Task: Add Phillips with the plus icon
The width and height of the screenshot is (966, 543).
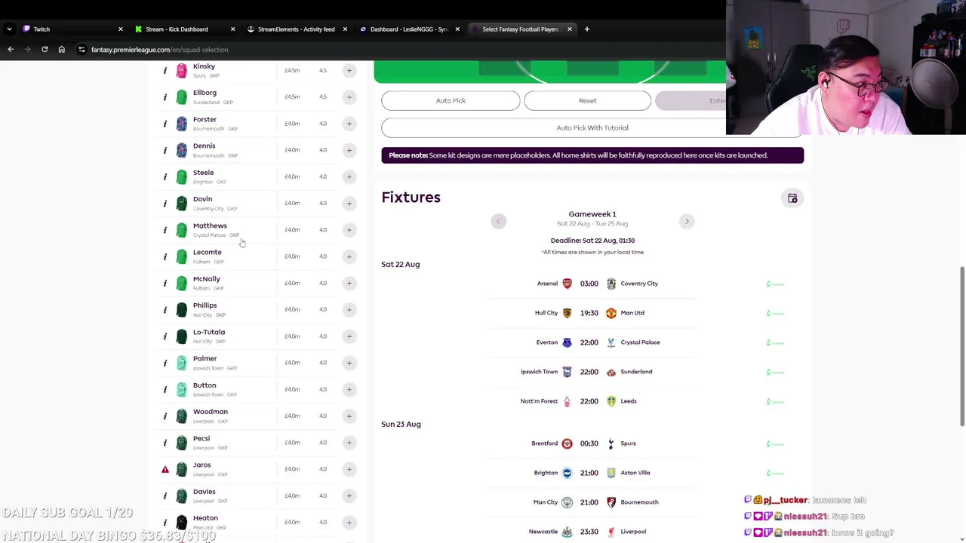Action: point(349,310)
